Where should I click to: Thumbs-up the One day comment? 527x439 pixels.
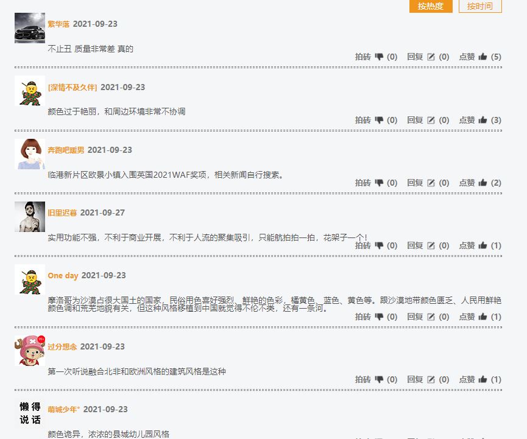pyautogui.click(x=483, y=317)
